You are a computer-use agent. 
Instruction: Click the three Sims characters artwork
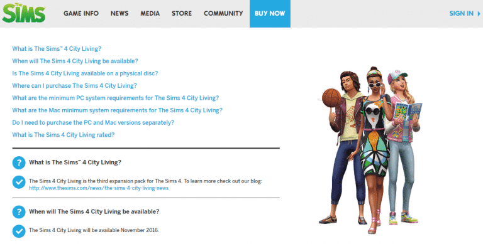coord(371,150)
